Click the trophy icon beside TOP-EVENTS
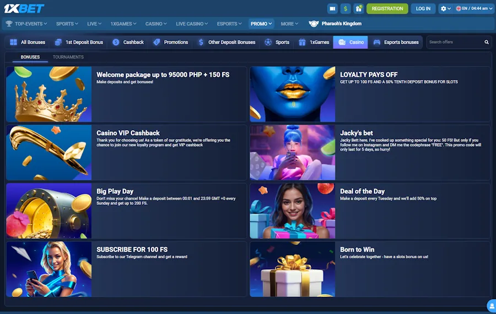 click(x=9, y=24)
